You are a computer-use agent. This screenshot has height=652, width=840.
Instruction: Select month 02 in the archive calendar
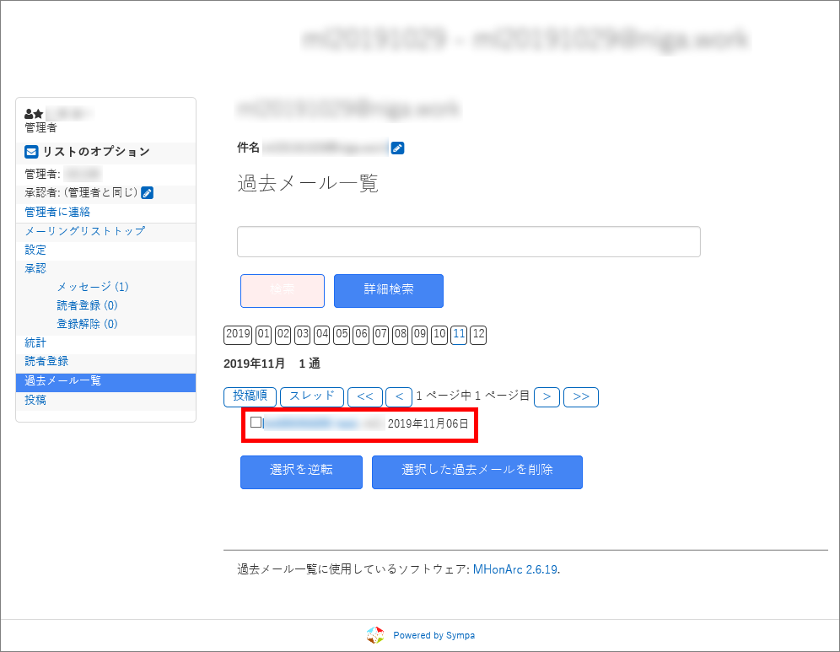[283, 335]
